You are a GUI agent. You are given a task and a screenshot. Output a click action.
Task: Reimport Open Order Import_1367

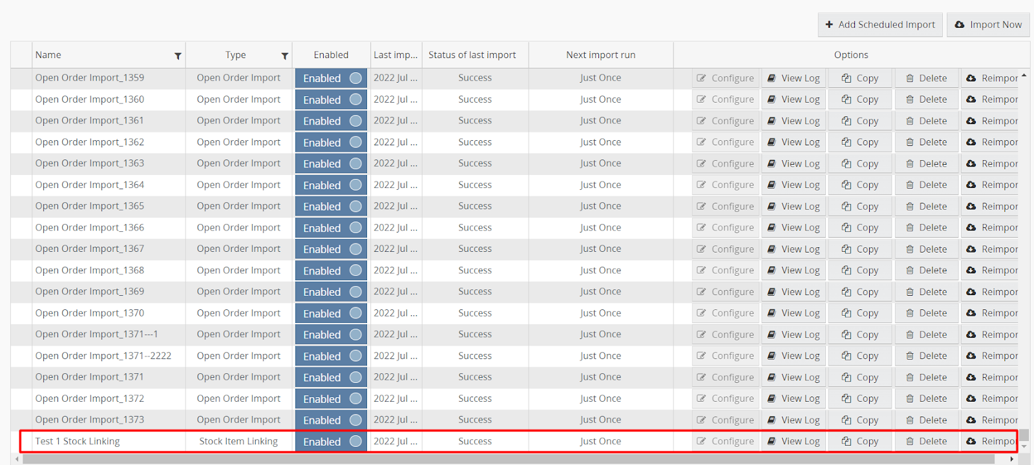click(990, 249)
